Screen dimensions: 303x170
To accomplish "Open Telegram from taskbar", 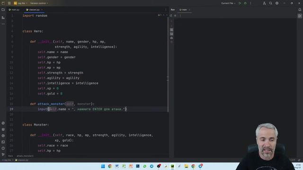I will 151,166.
